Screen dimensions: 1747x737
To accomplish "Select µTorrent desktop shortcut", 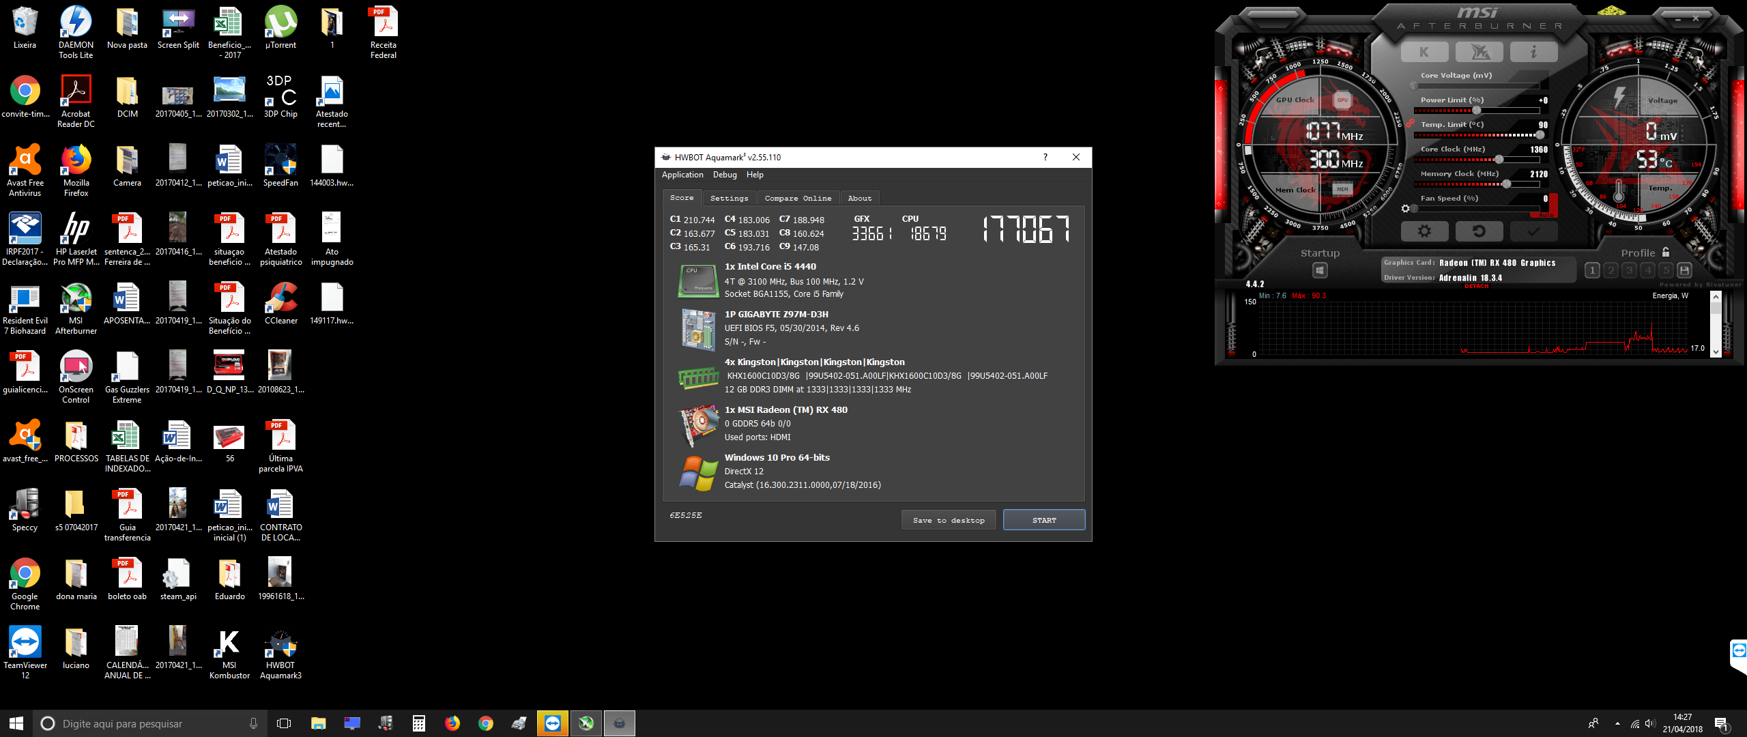I will (x=280, y=27).
